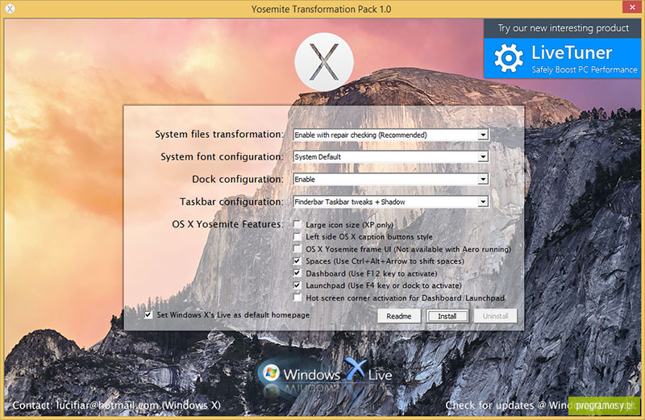Screen dimensions: 645x420
Task: Open System font configuration dropdown
Action: (483, 156)
